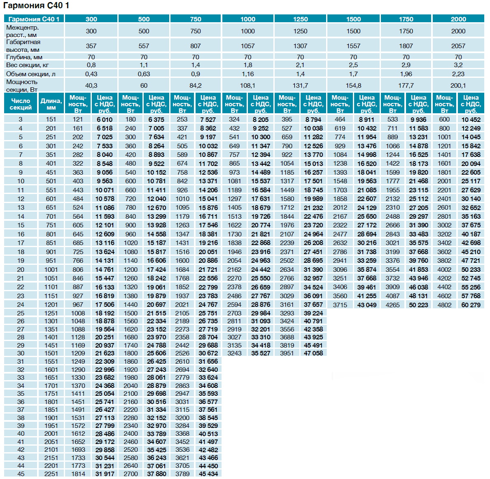Click overall height value 1057
The image size is (490, 479).
(x=247, y=46)
